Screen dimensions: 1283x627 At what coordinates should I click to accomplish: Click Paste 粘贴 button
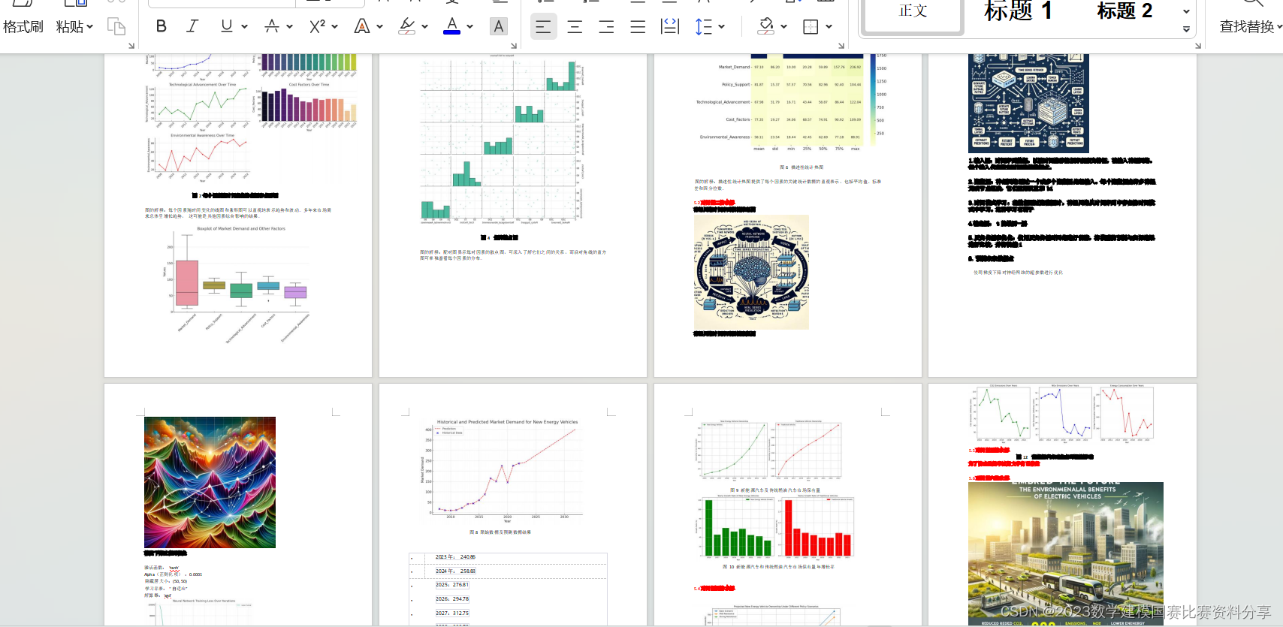pos(74,26)
